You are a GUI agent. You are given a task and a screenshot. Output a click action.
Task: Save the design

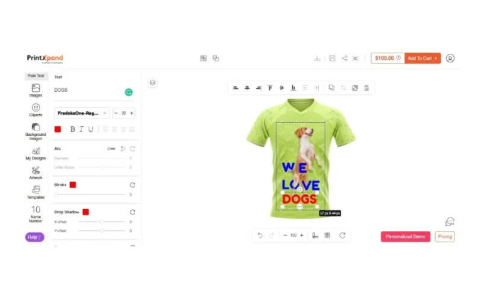click(x=332, y=58)
